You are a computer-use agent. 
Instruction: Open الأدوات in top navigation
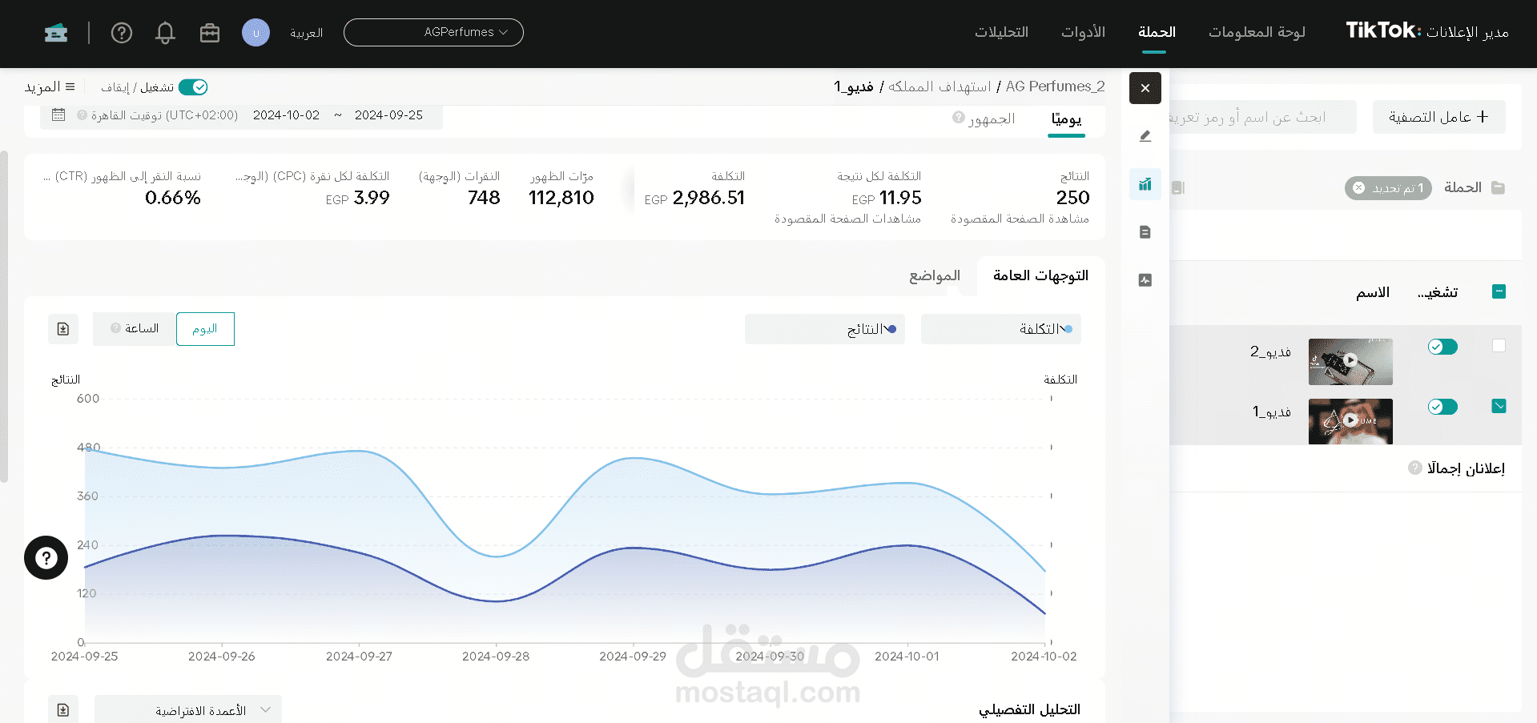coord(1083,32)
